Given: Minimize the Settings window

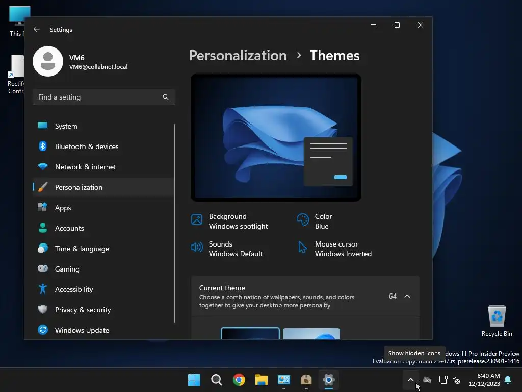Looking at the screenshot, I should coord(374,25).
